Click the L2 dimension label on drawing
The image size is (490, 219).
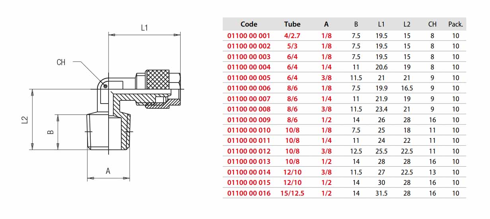click(x=25, y=119)
